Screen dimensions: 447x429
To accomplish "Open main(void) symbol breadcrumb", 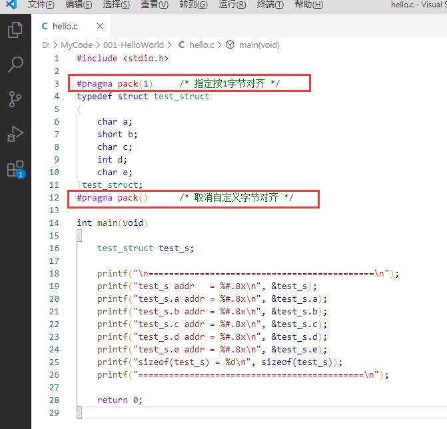I will point(259,45).
